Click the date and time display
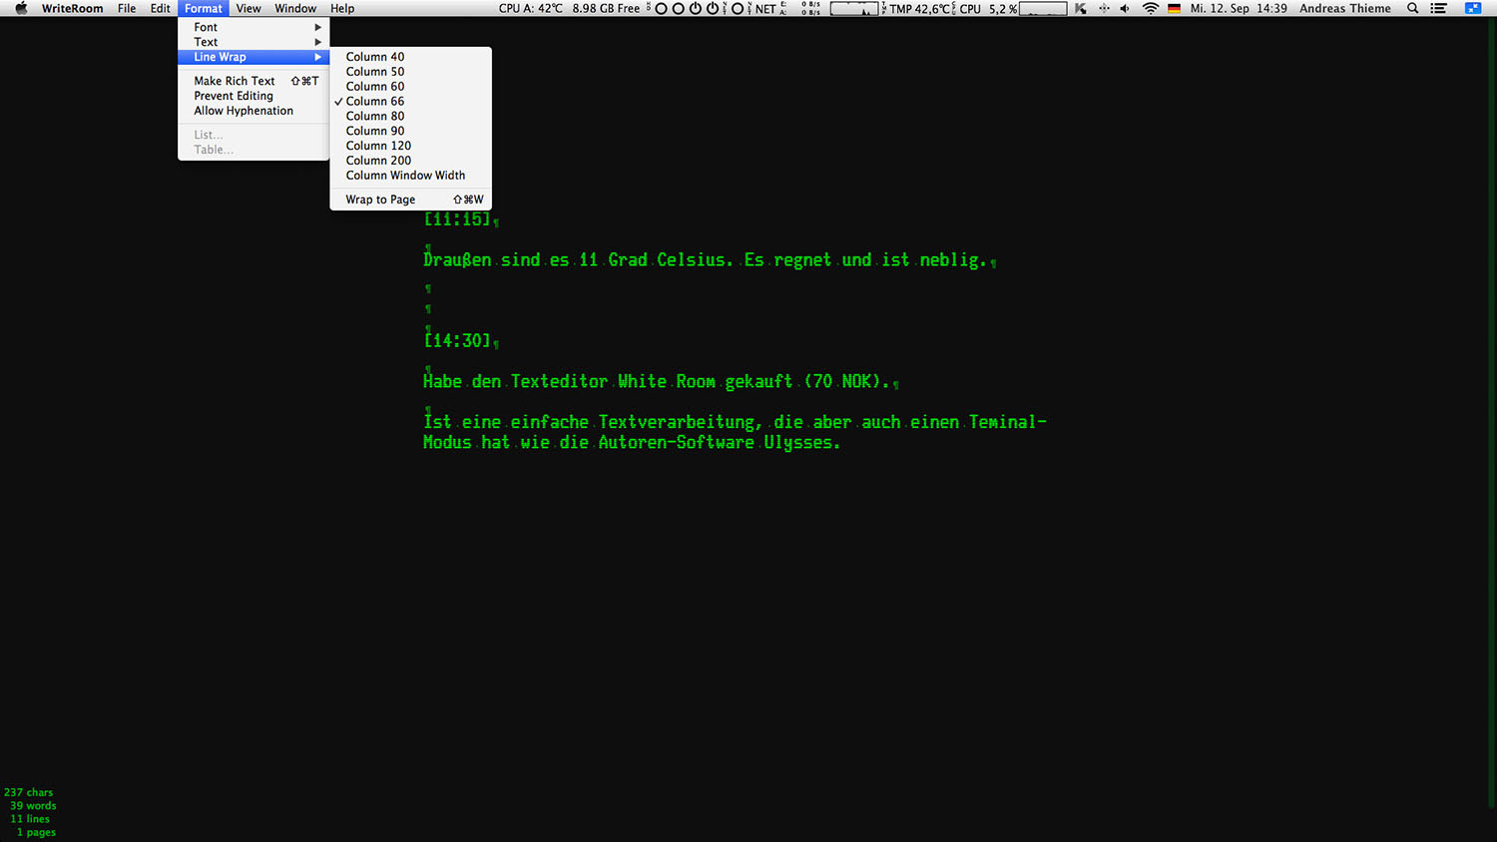Screen dimensions: 1497x842 [1239, 8]
